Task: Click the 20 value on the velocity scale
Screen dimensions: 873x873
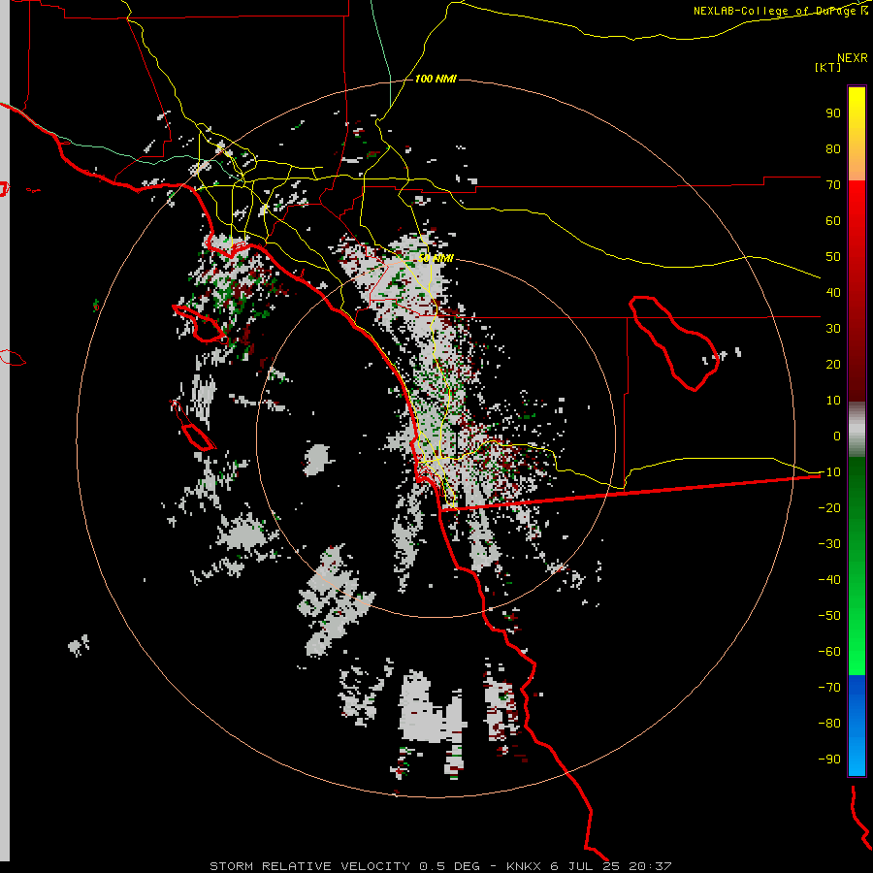Action: (x=833, y=364)
